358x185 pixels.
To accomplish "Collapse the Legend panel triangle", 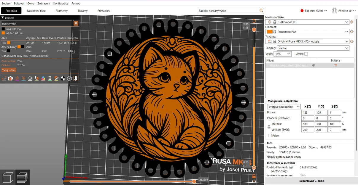I will (3, 18).
